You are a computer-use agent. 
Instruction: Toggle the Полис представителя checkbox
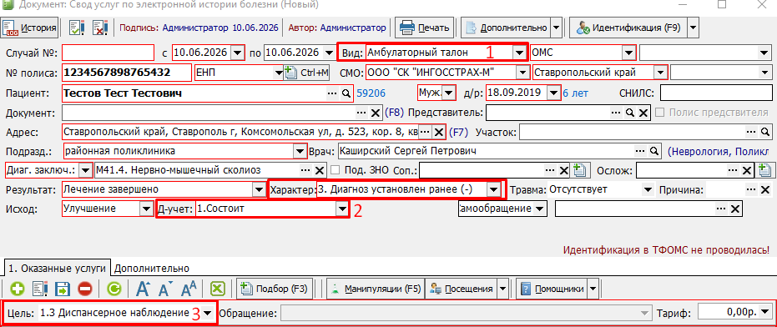click(659, 113)
